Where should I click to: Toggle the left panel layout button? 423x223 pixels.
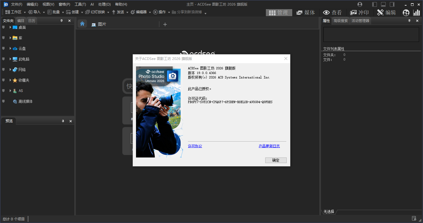pyautogui.click(x=375, y=4)
